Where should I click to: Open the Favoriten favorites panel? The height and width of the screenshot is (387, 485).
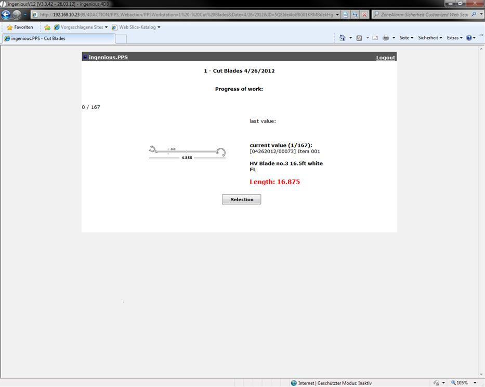pos(20,27)
